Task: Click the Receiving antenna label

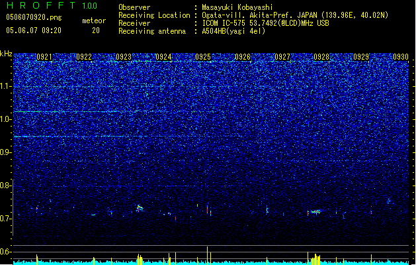Action: pyautogui.click(x=152, y=31)
